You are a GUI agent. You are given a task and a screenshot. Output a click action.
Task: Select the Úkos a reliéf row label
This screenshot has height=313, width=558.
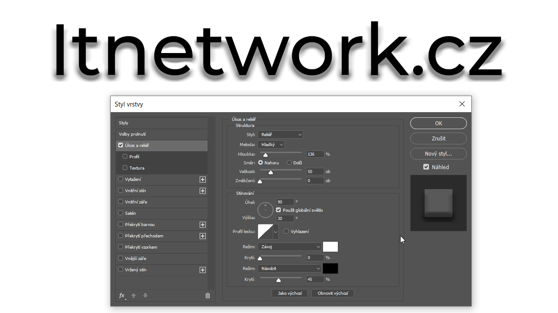point(137,146)
